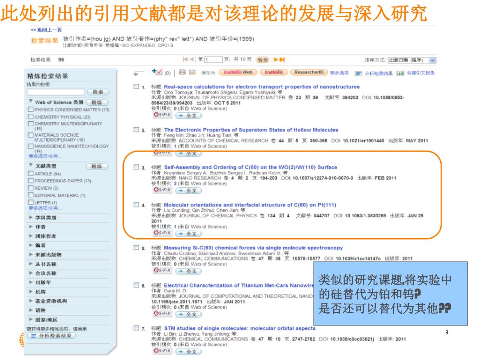Expand the 机构 refine section
The height and width of the screenshot is (358, 477).
pos(31,292)
